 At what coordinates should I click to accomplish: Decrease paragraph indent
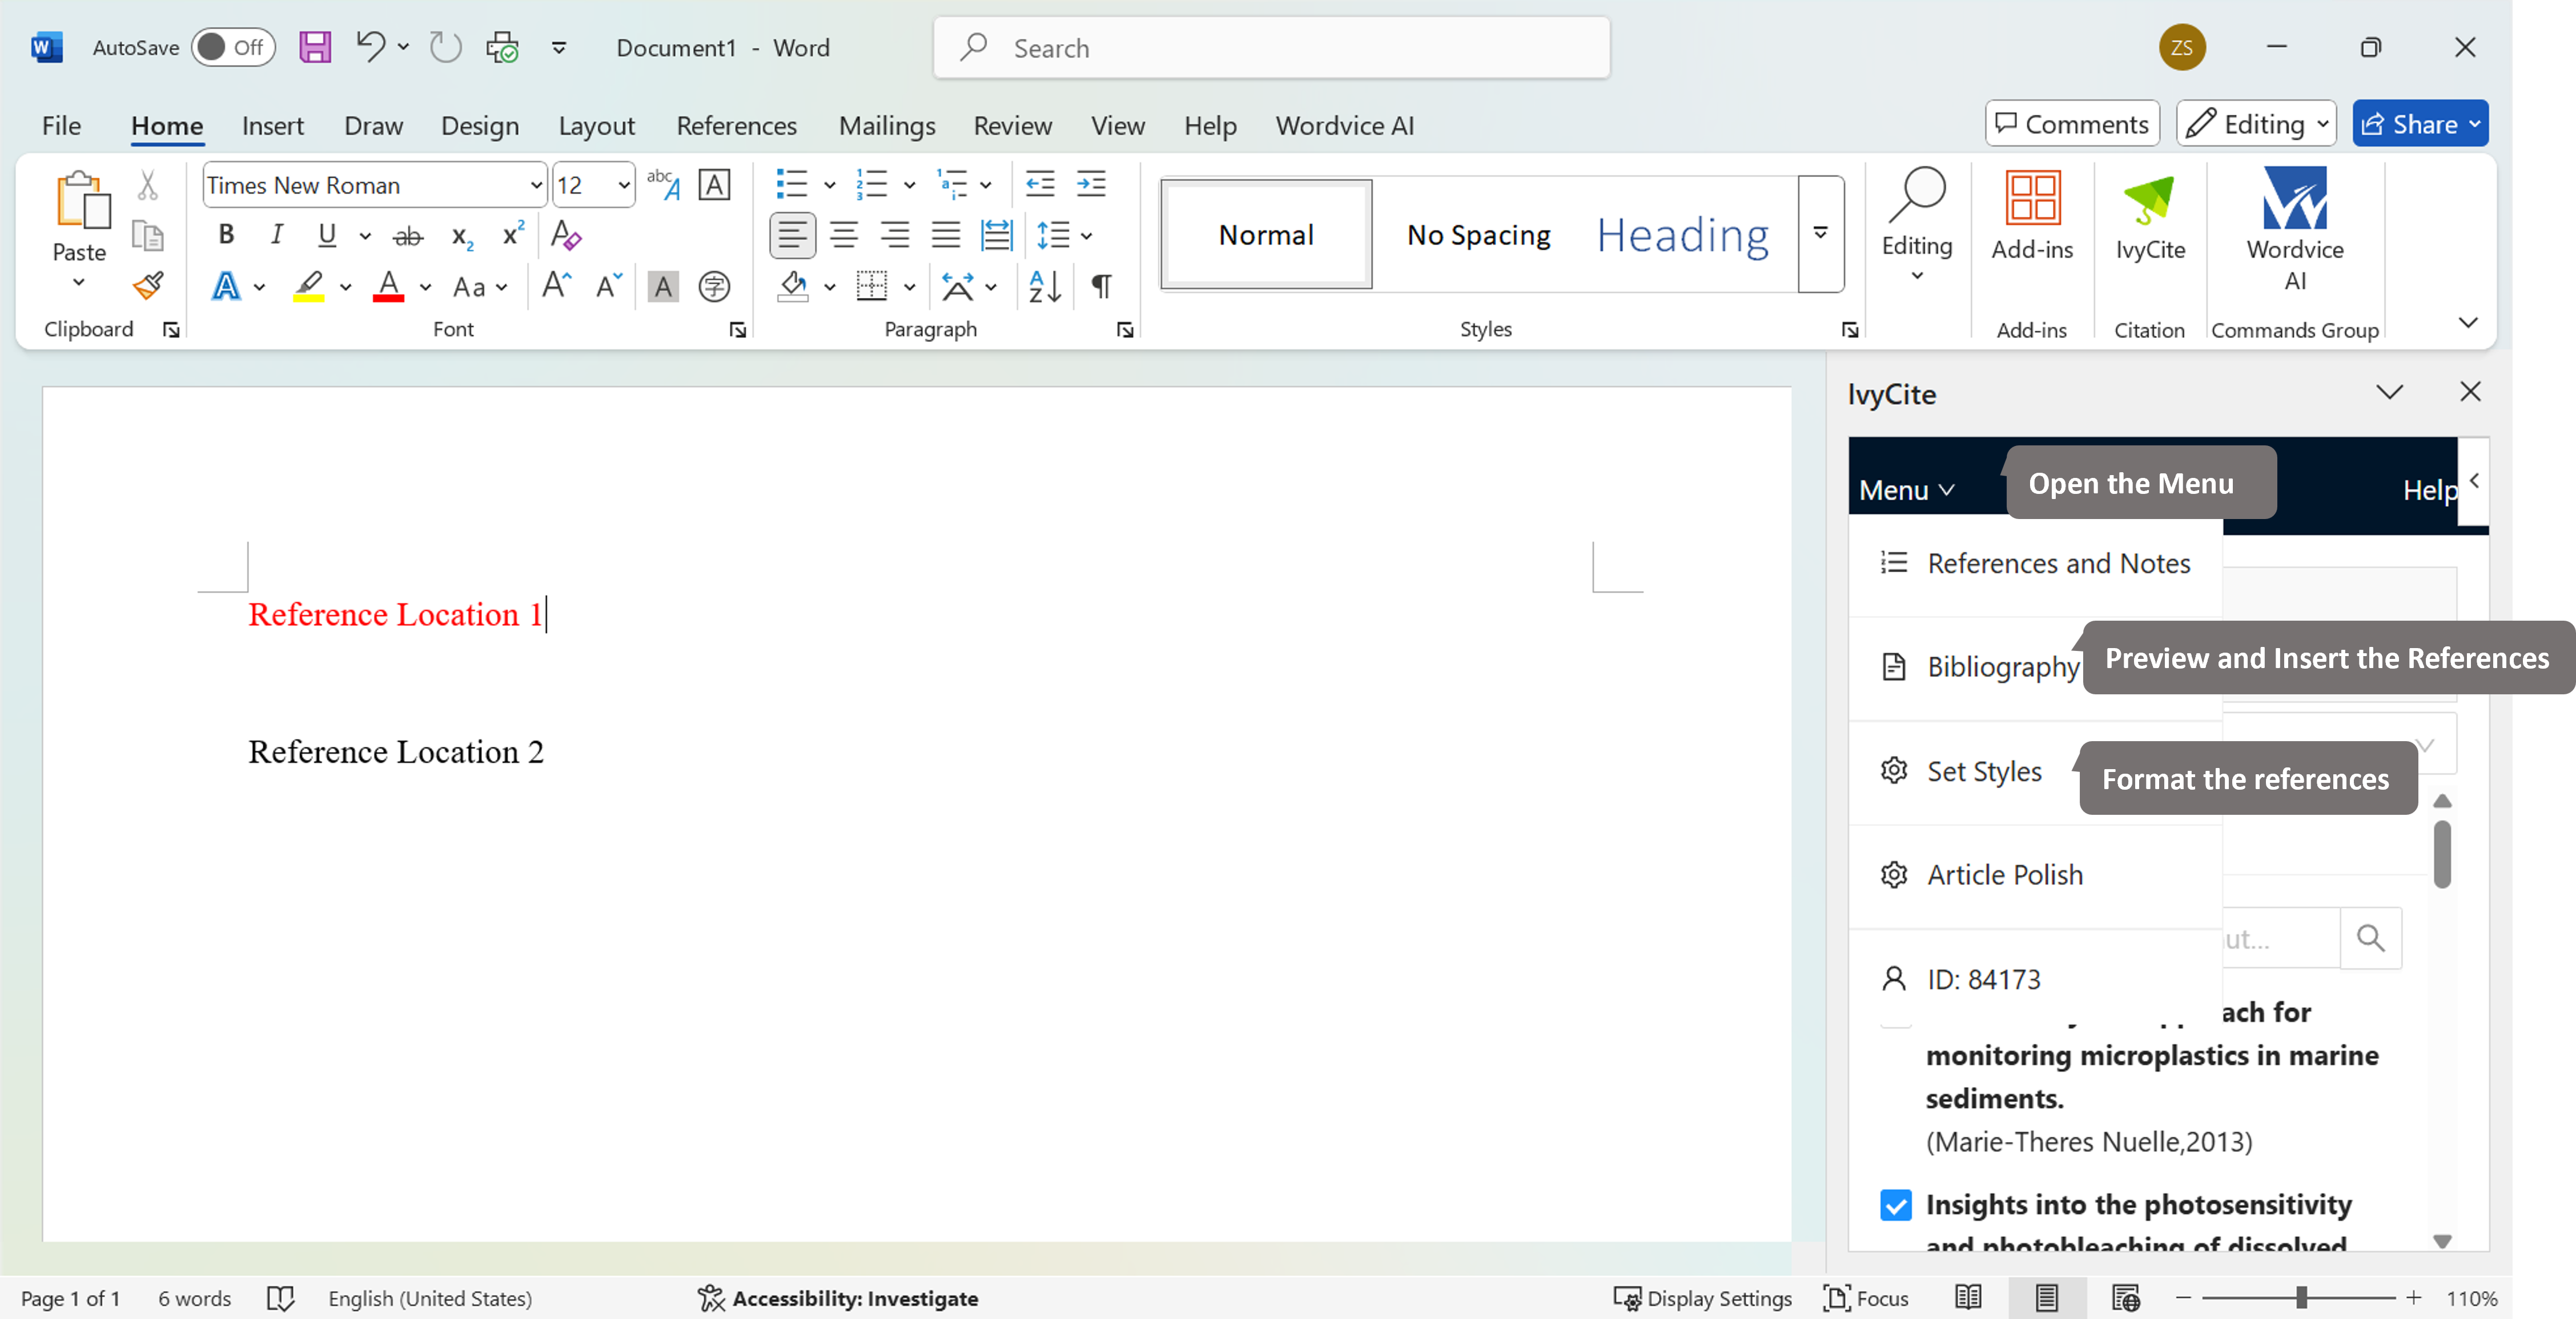coord(1040,184)
